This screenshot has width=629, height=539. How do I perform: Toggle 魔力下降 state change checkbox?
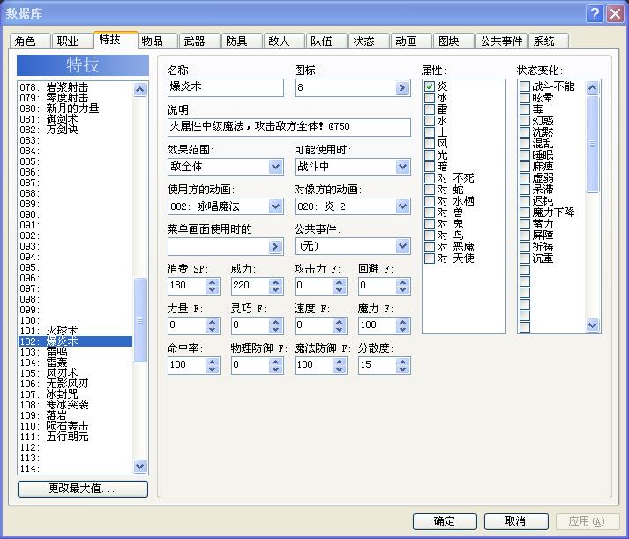[525, 212]
